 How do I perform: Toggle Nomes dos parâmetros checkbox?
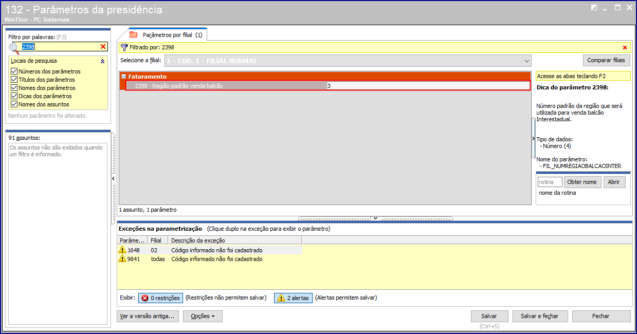coord(14,88)
